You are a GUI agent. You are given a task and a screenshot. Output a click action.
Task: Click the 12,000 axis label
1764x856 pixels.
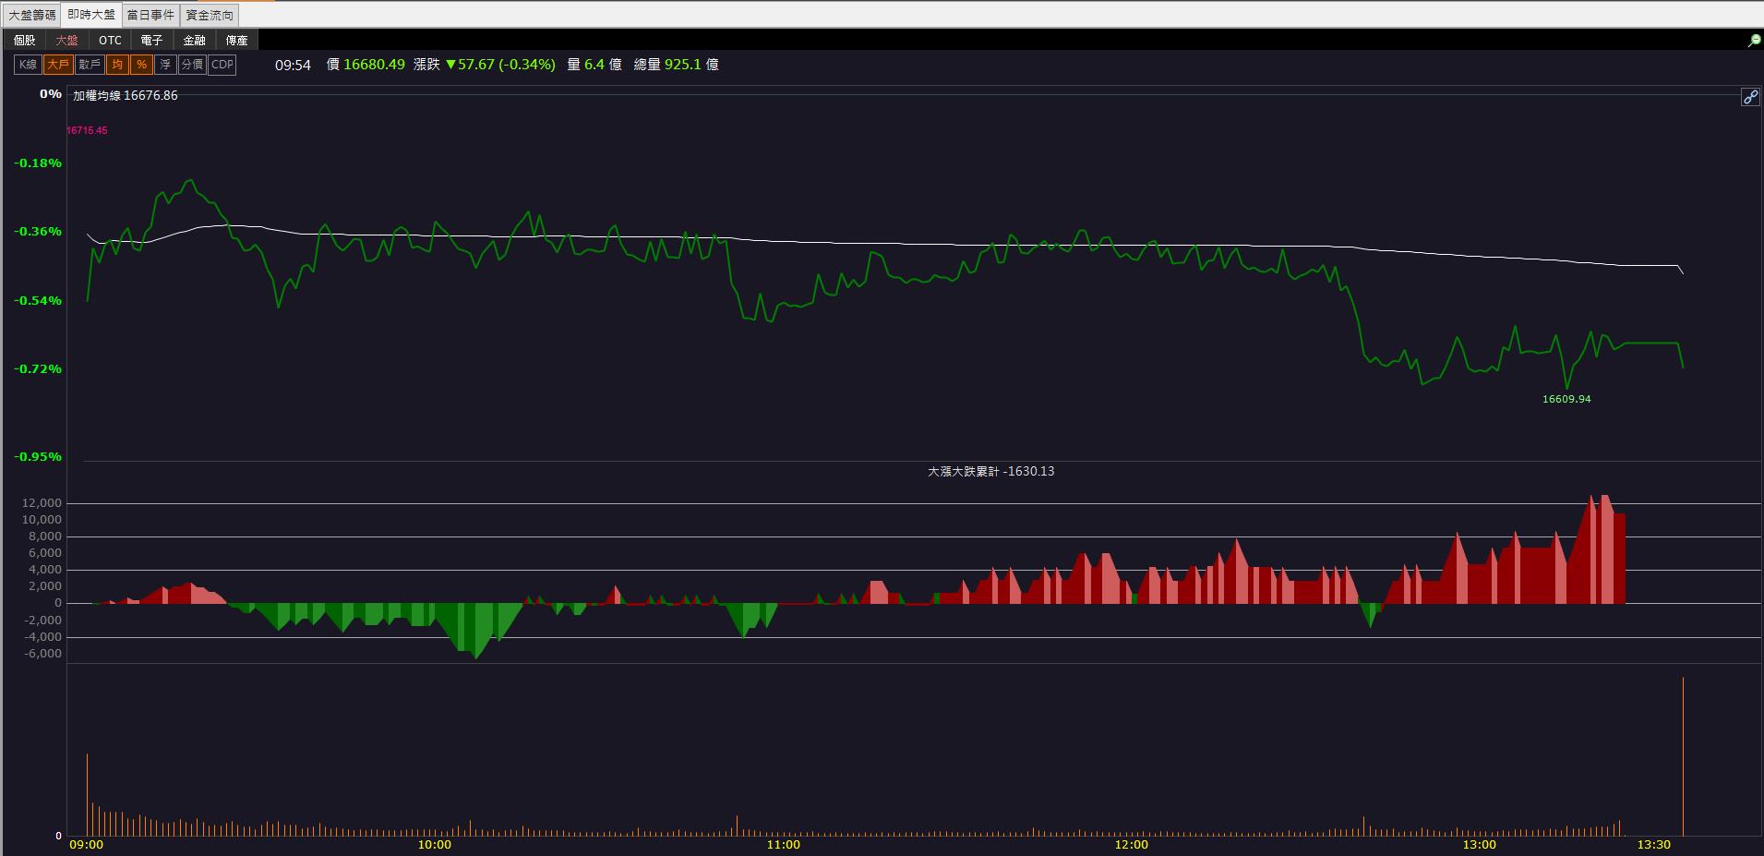point(43,503)
